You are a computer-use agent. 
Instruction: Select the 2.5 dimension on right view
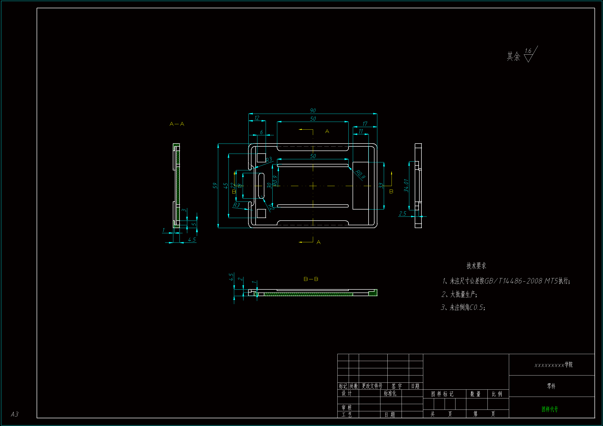pos(402,214)
